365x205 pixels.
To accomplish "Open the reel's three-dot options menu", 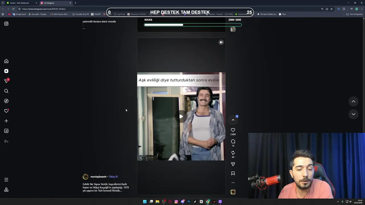I will 233,183.
